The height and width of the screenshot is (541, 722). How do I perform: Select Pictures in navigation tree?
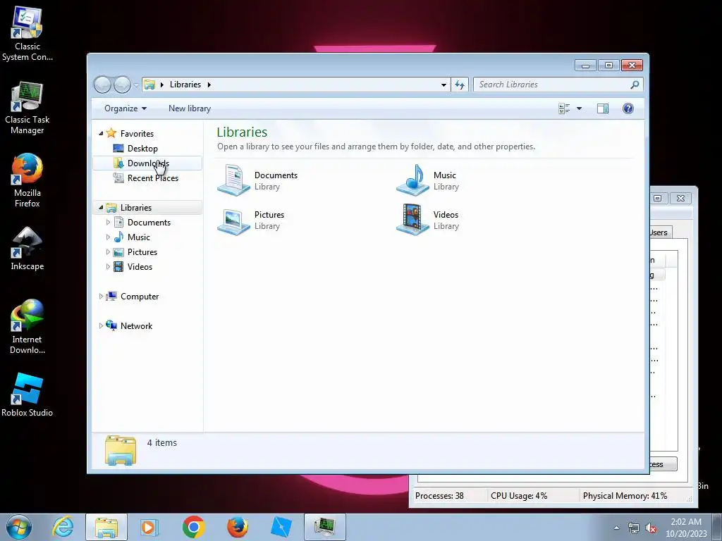[x=142, y=252]
